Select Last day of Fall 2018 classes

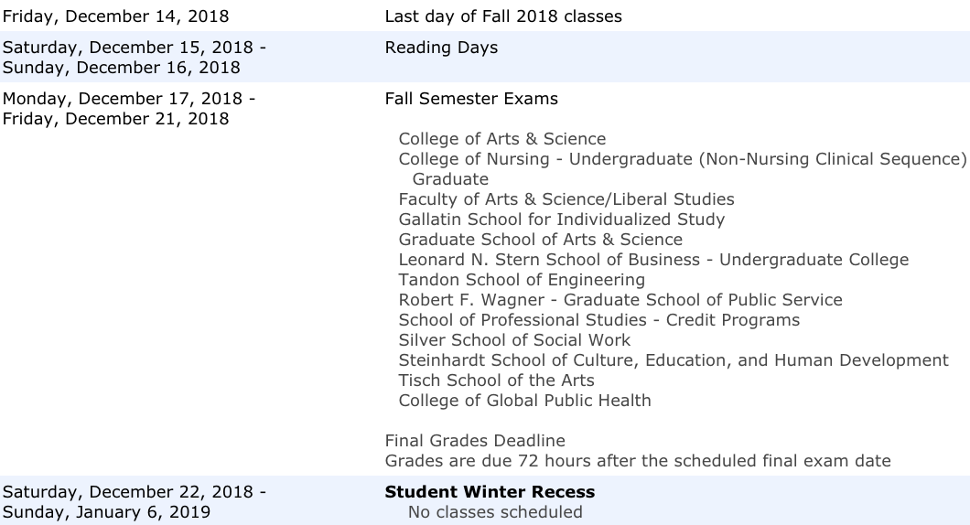coord(503,16)
